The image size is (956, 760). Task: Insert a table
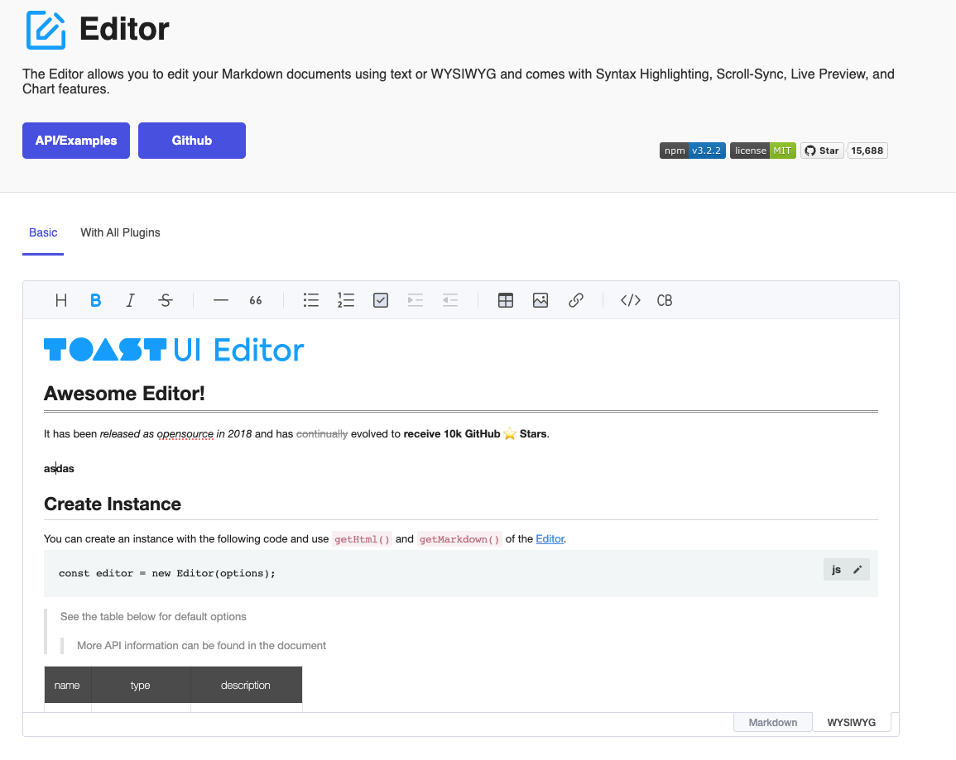506,300
